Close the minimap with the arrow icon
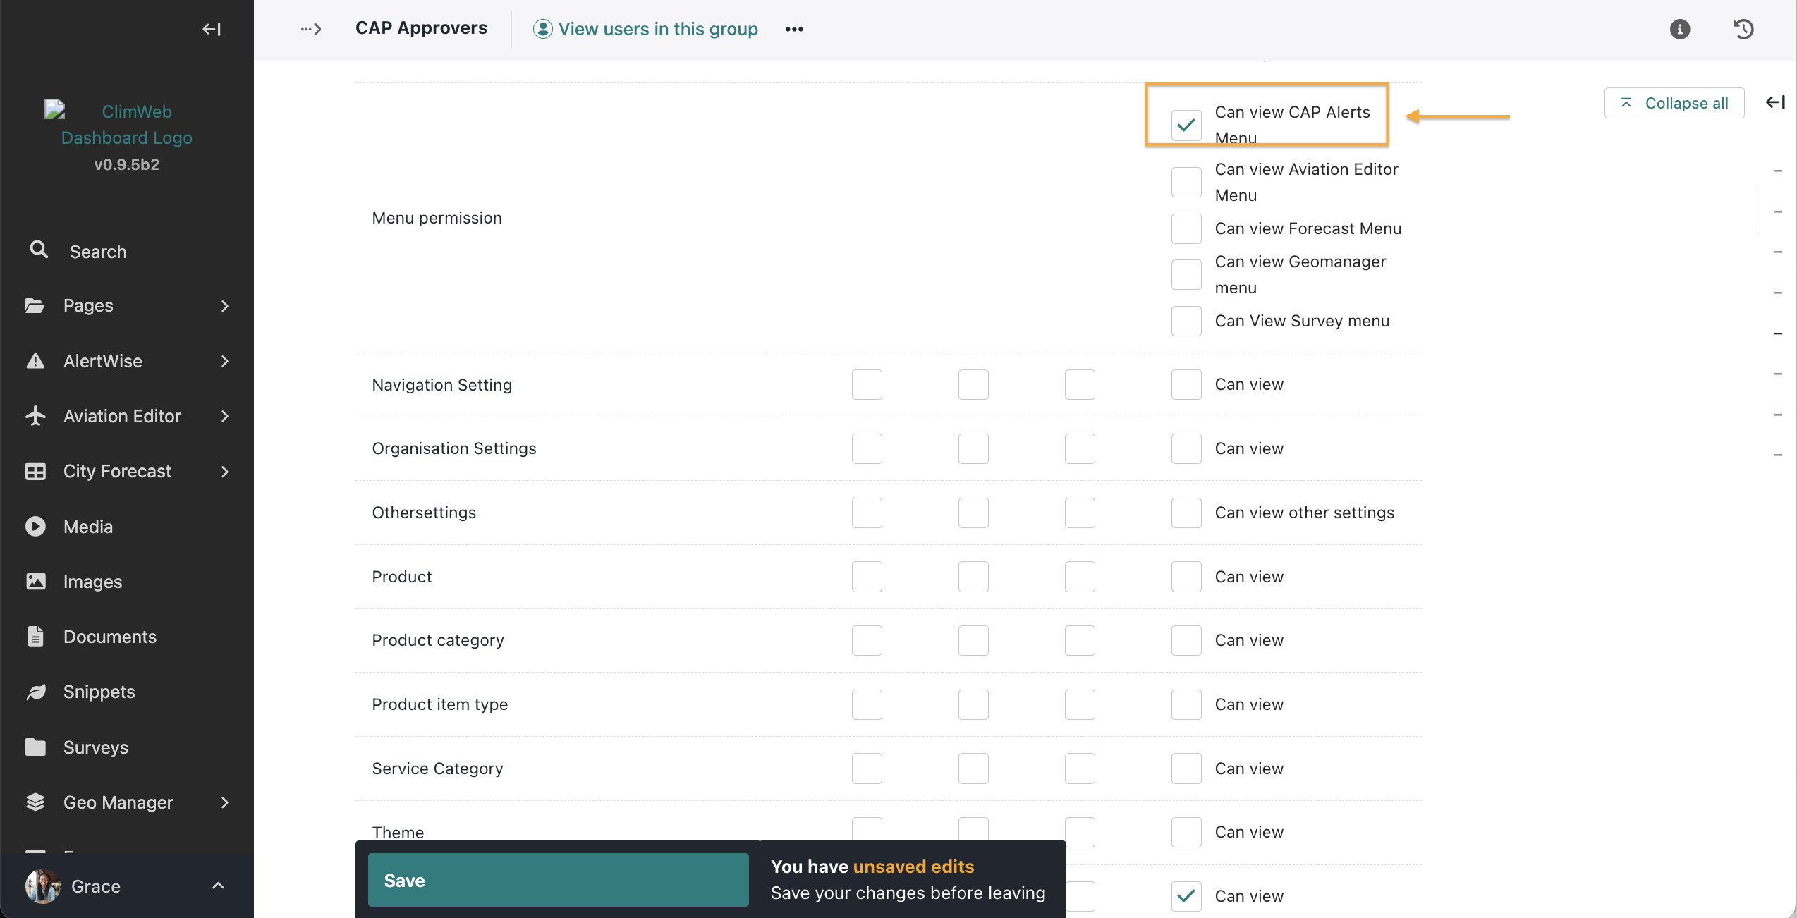The height and width of the screenshot is (918, 1797). (1775, 103)
